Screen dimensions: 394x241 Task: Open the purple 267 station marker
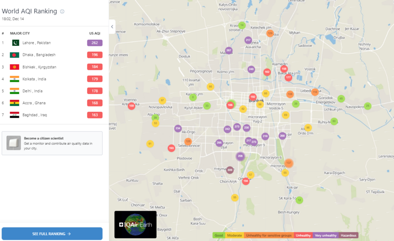pyautogui.click(x=229, y=51)
